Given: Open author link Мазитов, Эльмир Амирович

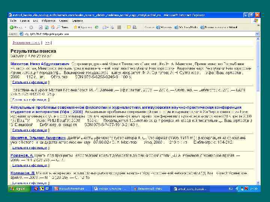Looking at the screenshot, I should (38, 138).
